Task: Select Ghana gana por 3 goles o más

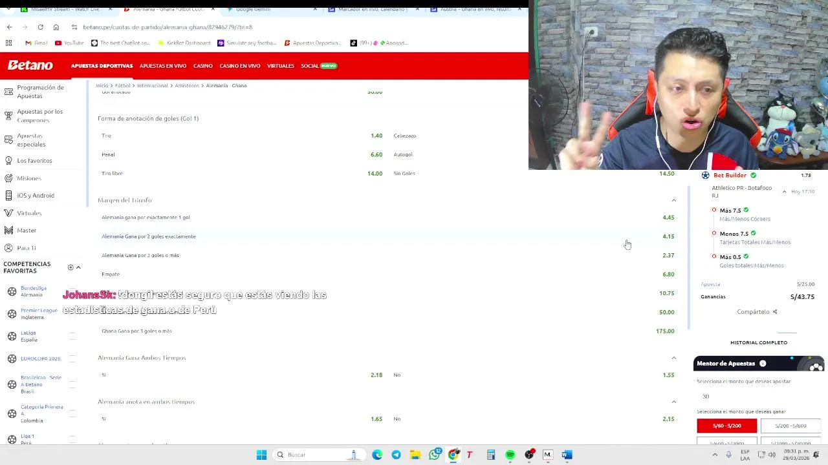Action: [x=387, y=331]
